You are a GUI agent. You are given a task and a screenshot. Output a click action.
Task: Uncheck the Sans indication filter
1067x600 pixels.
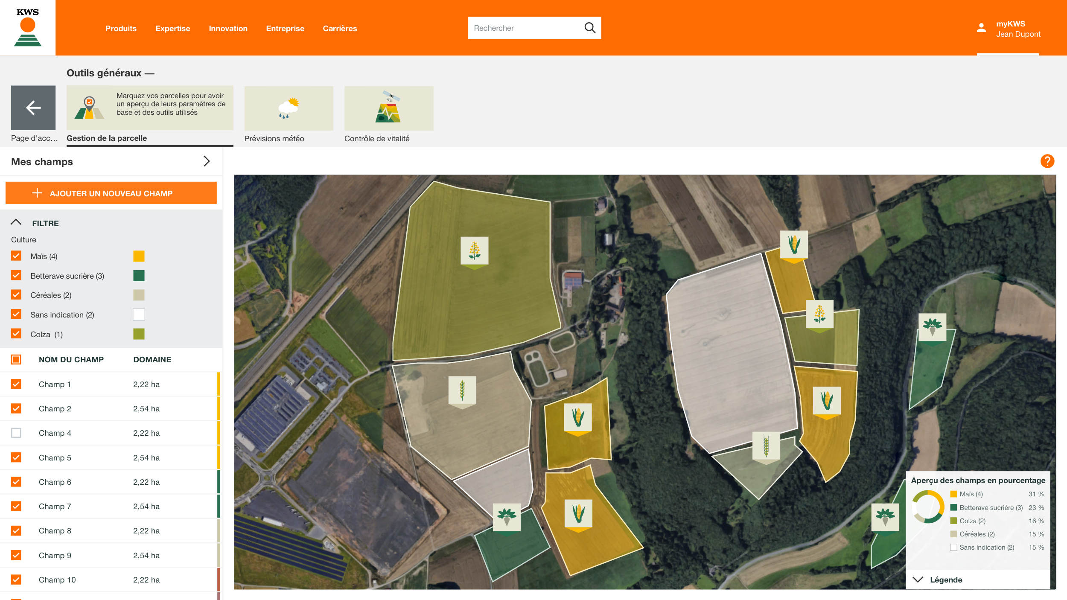[x=15, y=314]
